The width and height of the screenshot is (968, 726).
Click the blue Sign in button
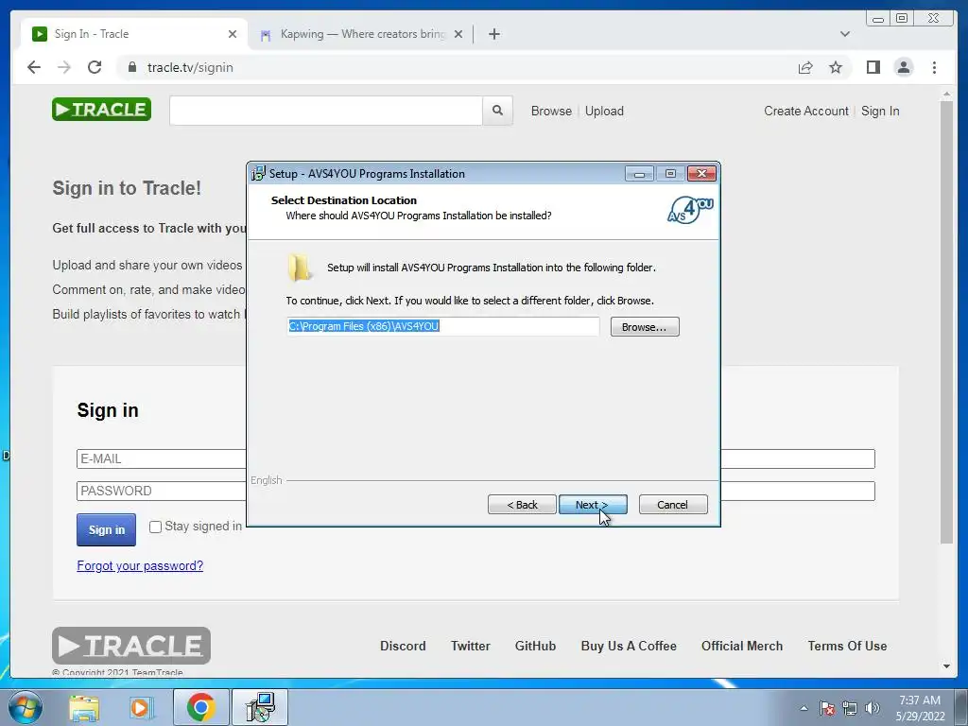pos(106,529)
